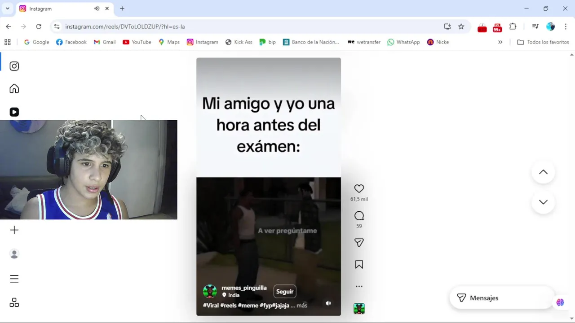Follow memes_pinguilla with Seguir button
Screen dimensions: 575x323
point(285,292)
